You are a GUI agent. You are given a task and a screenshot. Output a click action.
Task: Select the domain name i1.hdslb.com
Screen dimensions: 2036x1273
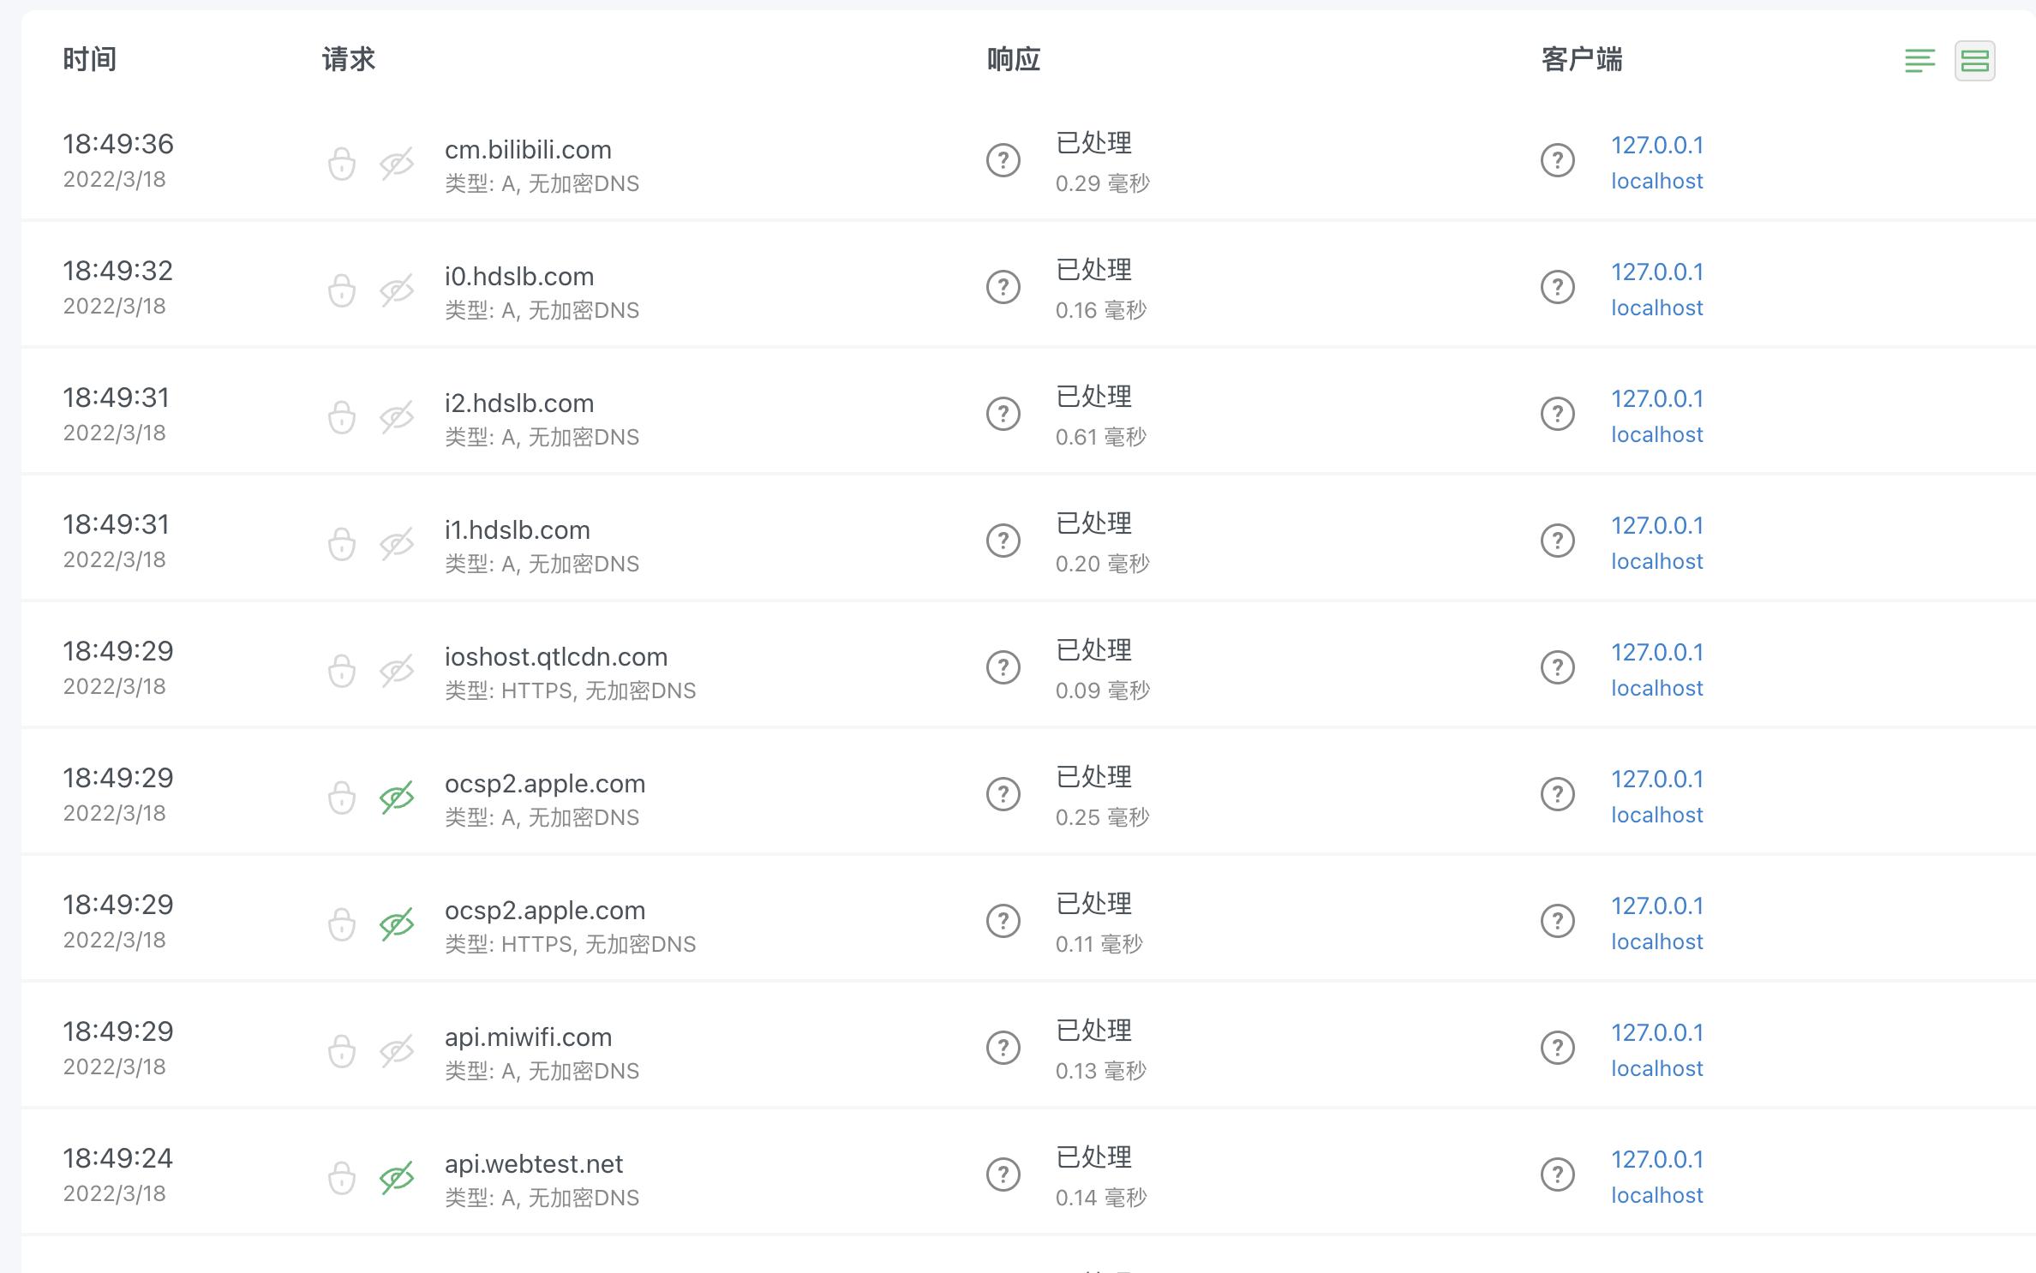click(x=517, y=529)
